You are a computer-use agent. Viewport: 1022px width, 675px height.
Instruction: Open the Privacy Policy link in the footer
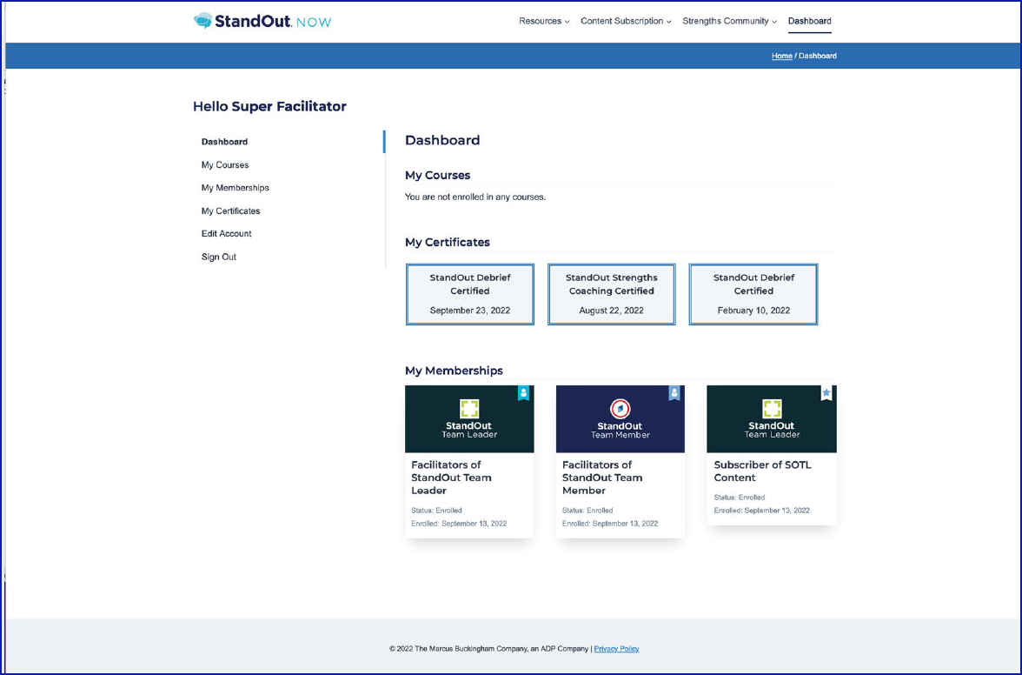(616, 649)
